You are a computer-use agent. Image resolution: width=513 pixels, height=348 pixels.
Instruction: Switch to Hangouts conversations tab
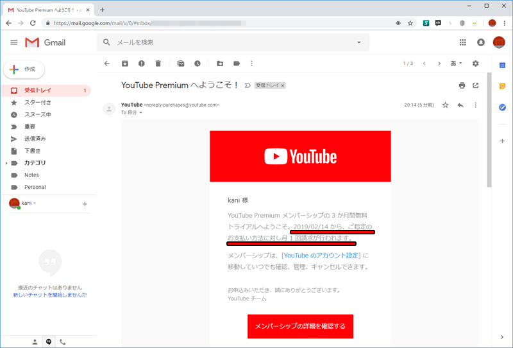[49, 342]
